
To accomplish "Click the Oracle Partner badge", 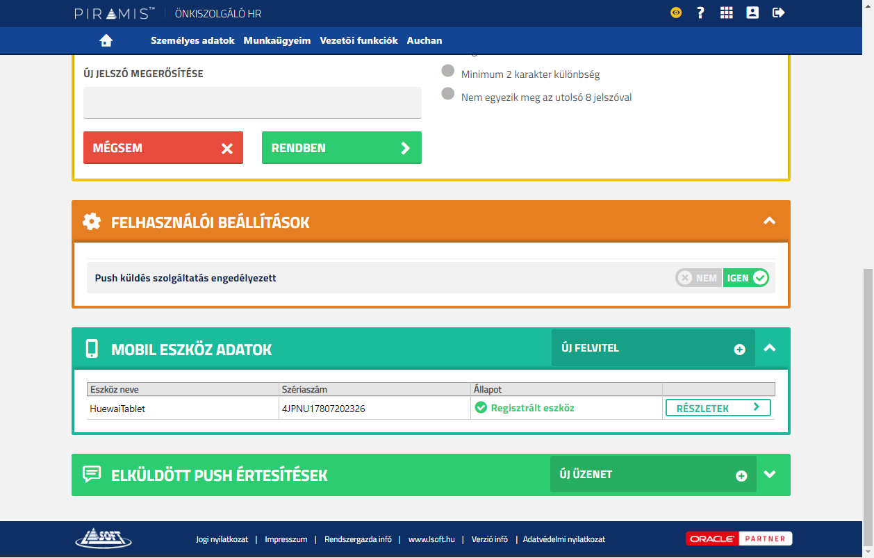I will click(x=739, y=539).
